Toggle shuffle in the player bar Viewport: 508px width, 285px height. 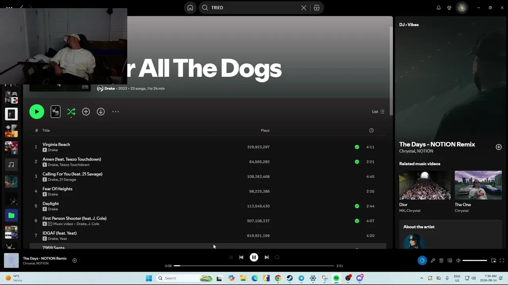[x=231, y=257]
